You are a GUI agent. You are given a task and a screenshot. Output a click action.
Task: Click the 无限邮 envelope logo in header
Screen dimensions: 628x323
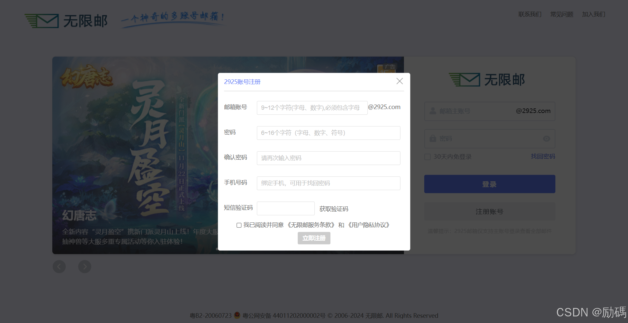point(66,21)
